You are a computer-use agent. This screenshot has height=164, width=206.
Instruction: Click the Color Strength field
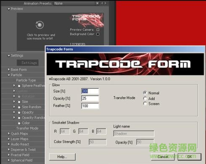click(98, 142)
